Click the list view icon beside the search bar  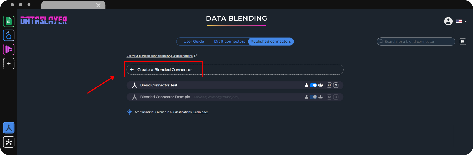tap(462, 41)
